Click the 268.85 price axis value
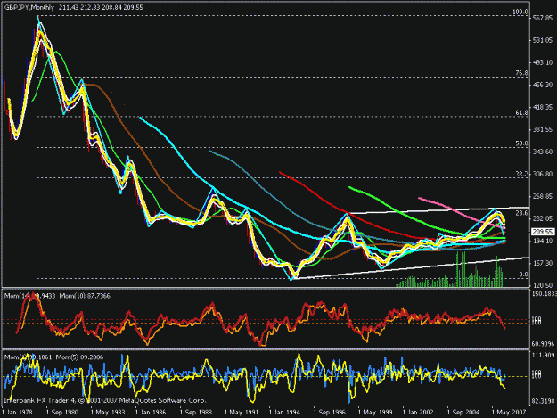Screen dimensions: 557x418 point(543,196)
